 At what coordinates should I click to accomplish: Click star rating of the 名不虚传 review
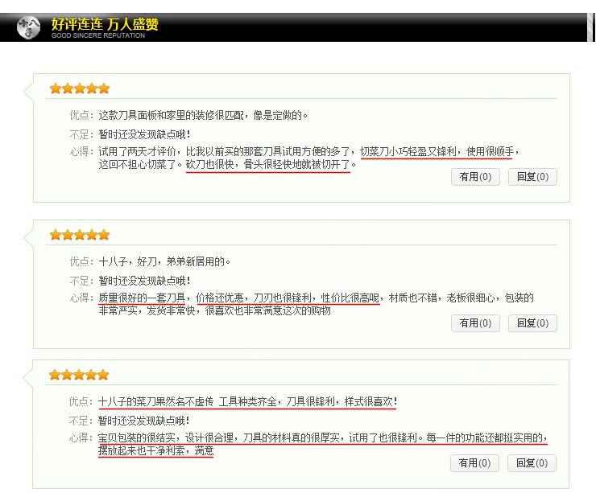[79, 375]
